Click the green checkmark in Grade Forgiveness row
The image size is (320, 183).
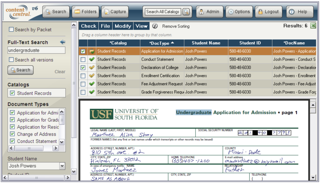(92, 92)
